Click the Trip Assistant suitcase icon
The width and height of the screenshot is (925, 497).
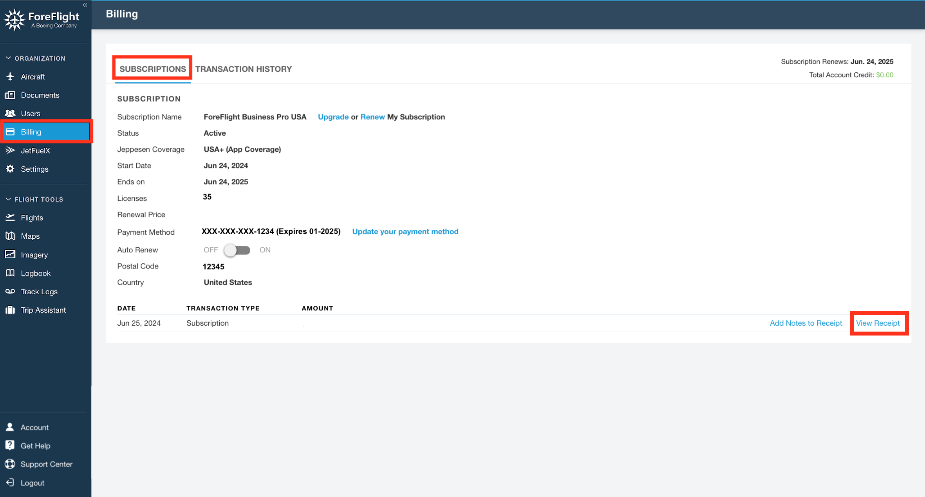tap(11, 310)
